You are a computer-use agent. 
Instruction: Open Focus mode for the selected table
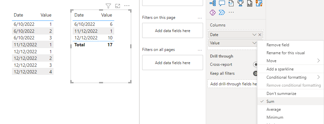point(118,6)
